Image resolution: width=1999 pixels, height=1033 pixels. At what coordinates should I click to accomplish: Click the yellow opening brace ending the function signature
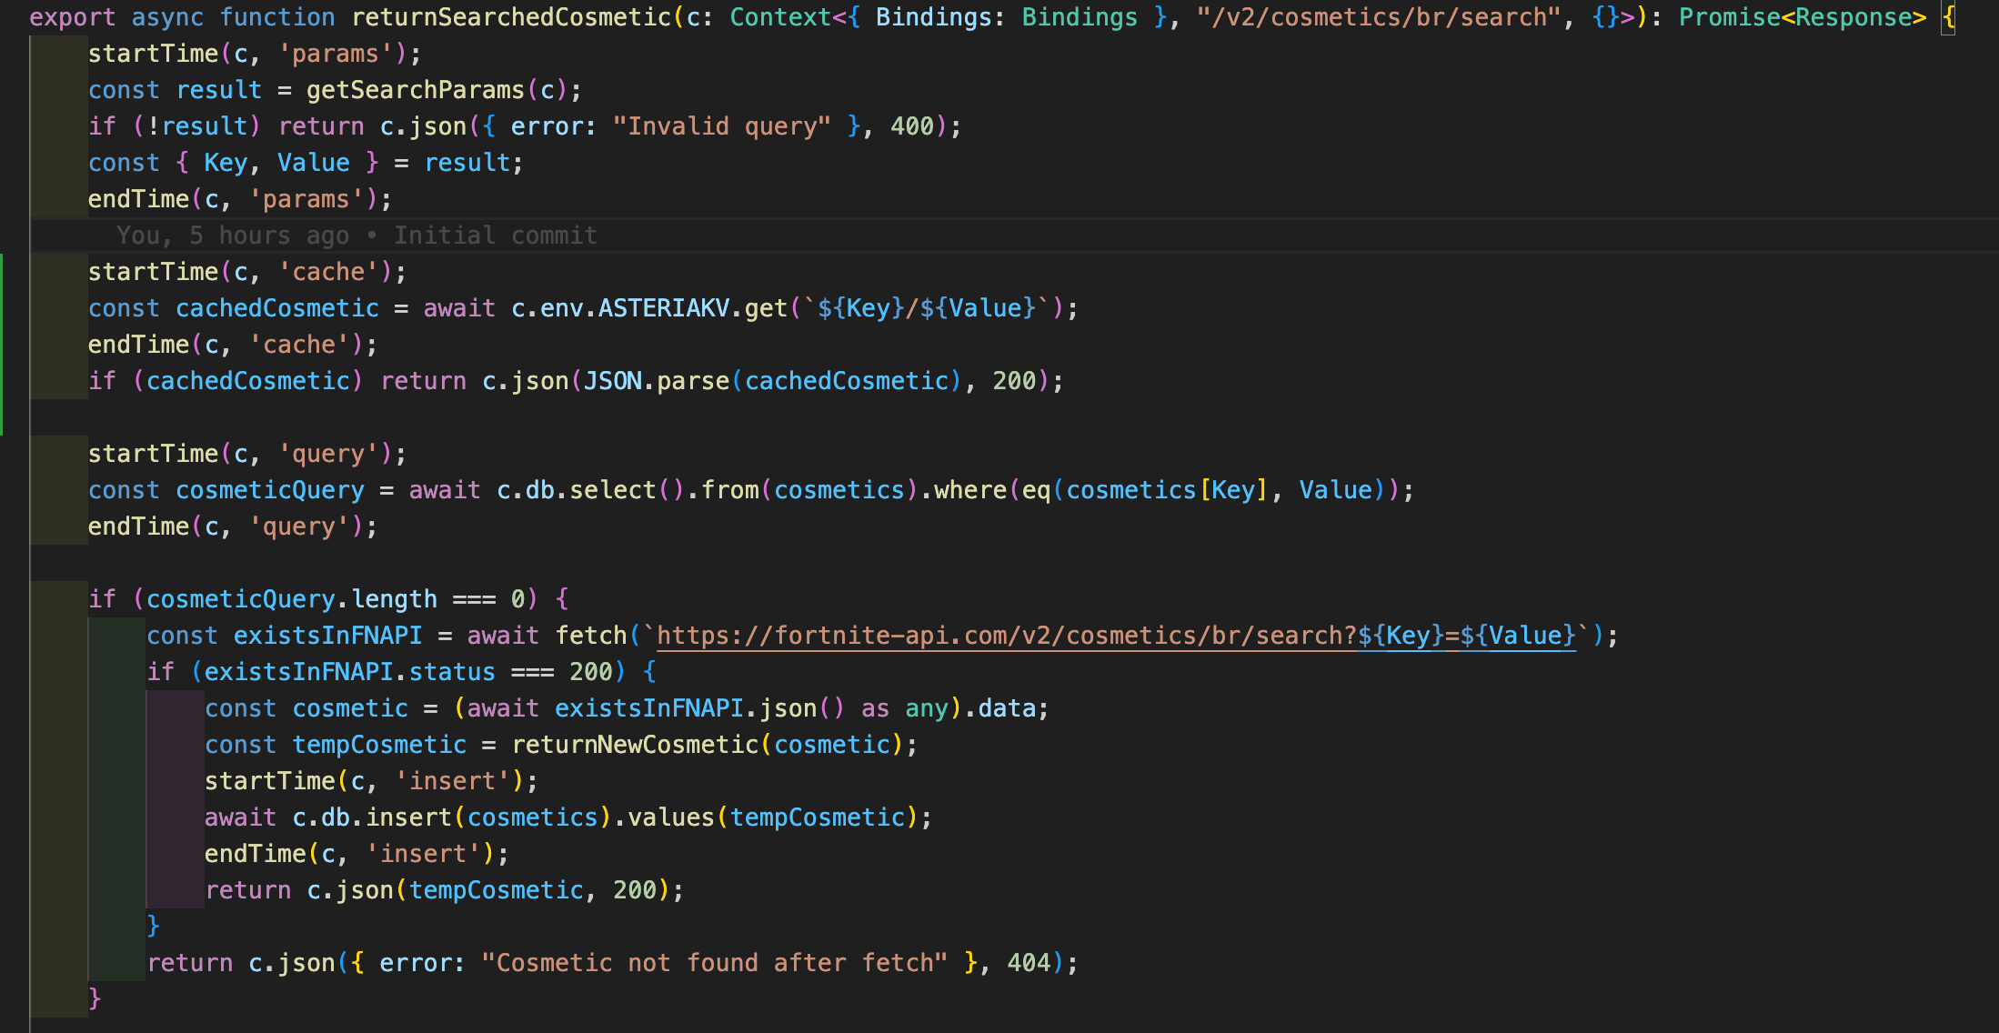[x=1948, y=17]
